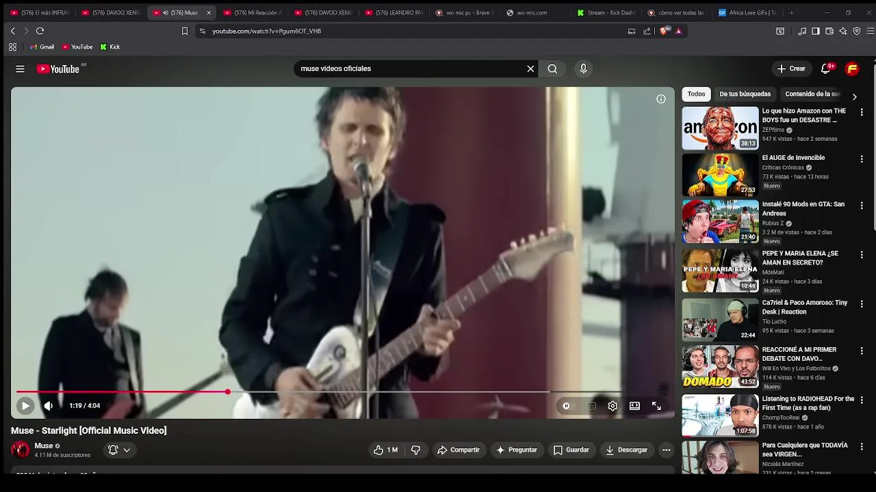The width and height of the screenshot is (876, 492).
Task: Click the Compartir share button
Action: pyautogui.click(x=459, y=450)
